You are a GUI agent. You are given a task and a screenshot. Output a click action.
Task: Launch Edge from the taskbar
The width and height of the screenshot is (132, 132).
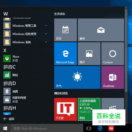point(100,128)
